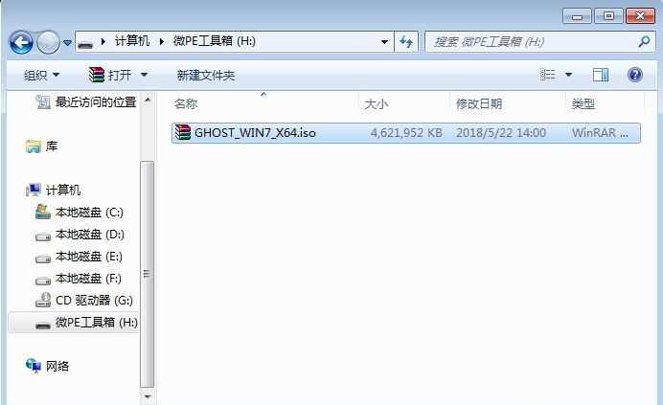Open 本地磁盘 (E:) in navigation pane

click(x=89, y=257)
